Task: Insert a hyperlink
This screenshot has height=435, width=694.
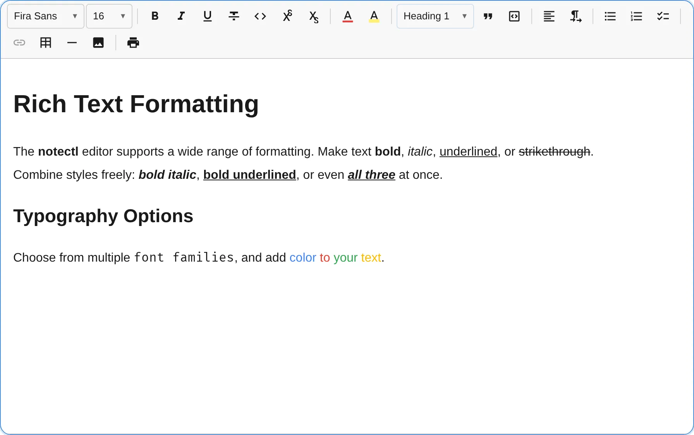Action: coord(19,43)
